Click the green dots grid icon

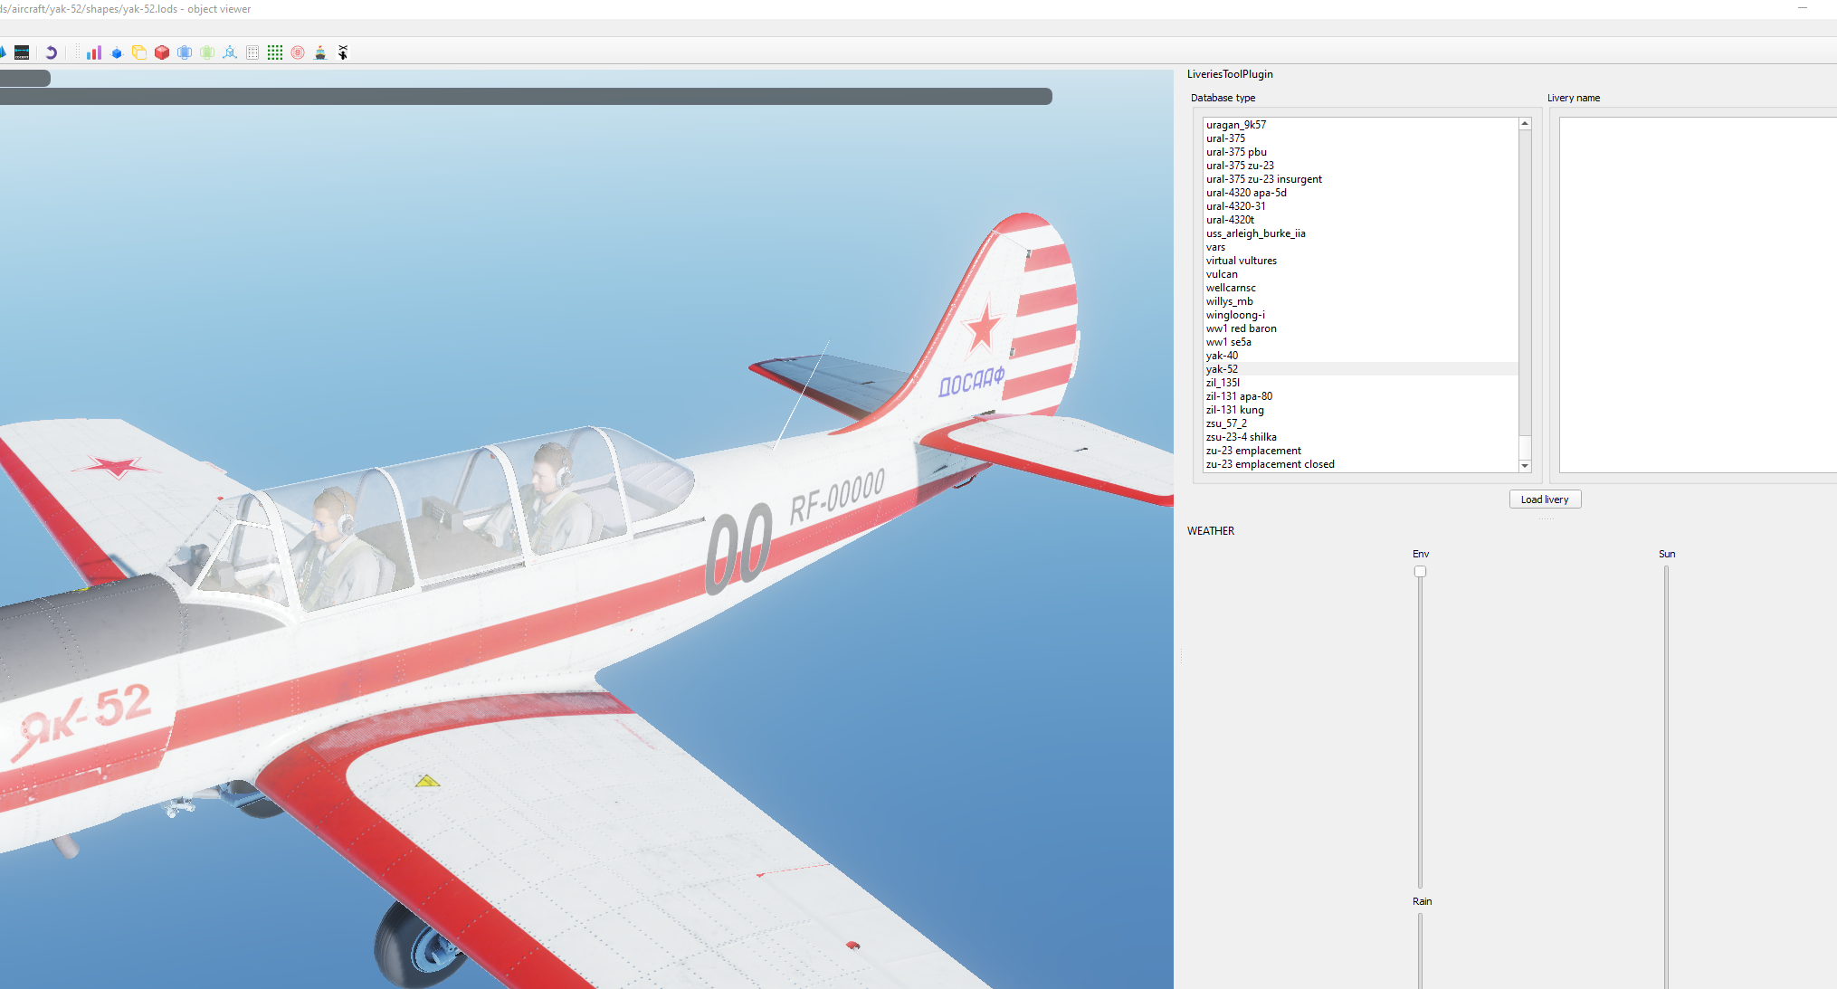(x=275, y=52)
